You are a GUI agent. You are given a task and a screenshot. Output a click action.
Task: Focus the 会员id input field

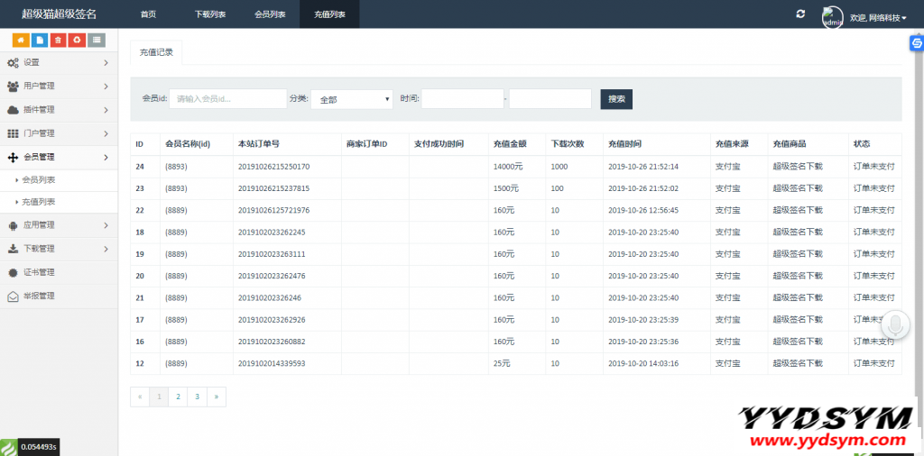[227, 99]
